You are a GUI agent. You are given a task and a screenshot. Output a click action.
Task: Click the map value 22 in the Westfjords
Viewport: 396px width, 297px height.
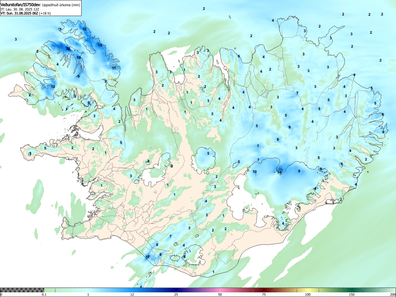[68, 49]
